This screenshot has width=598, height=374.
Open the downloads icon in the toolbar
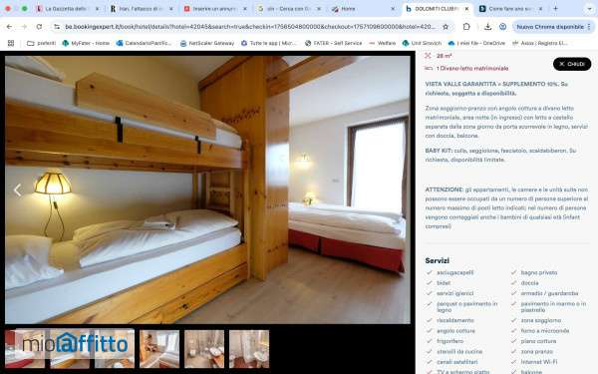[x=487, y=27]
